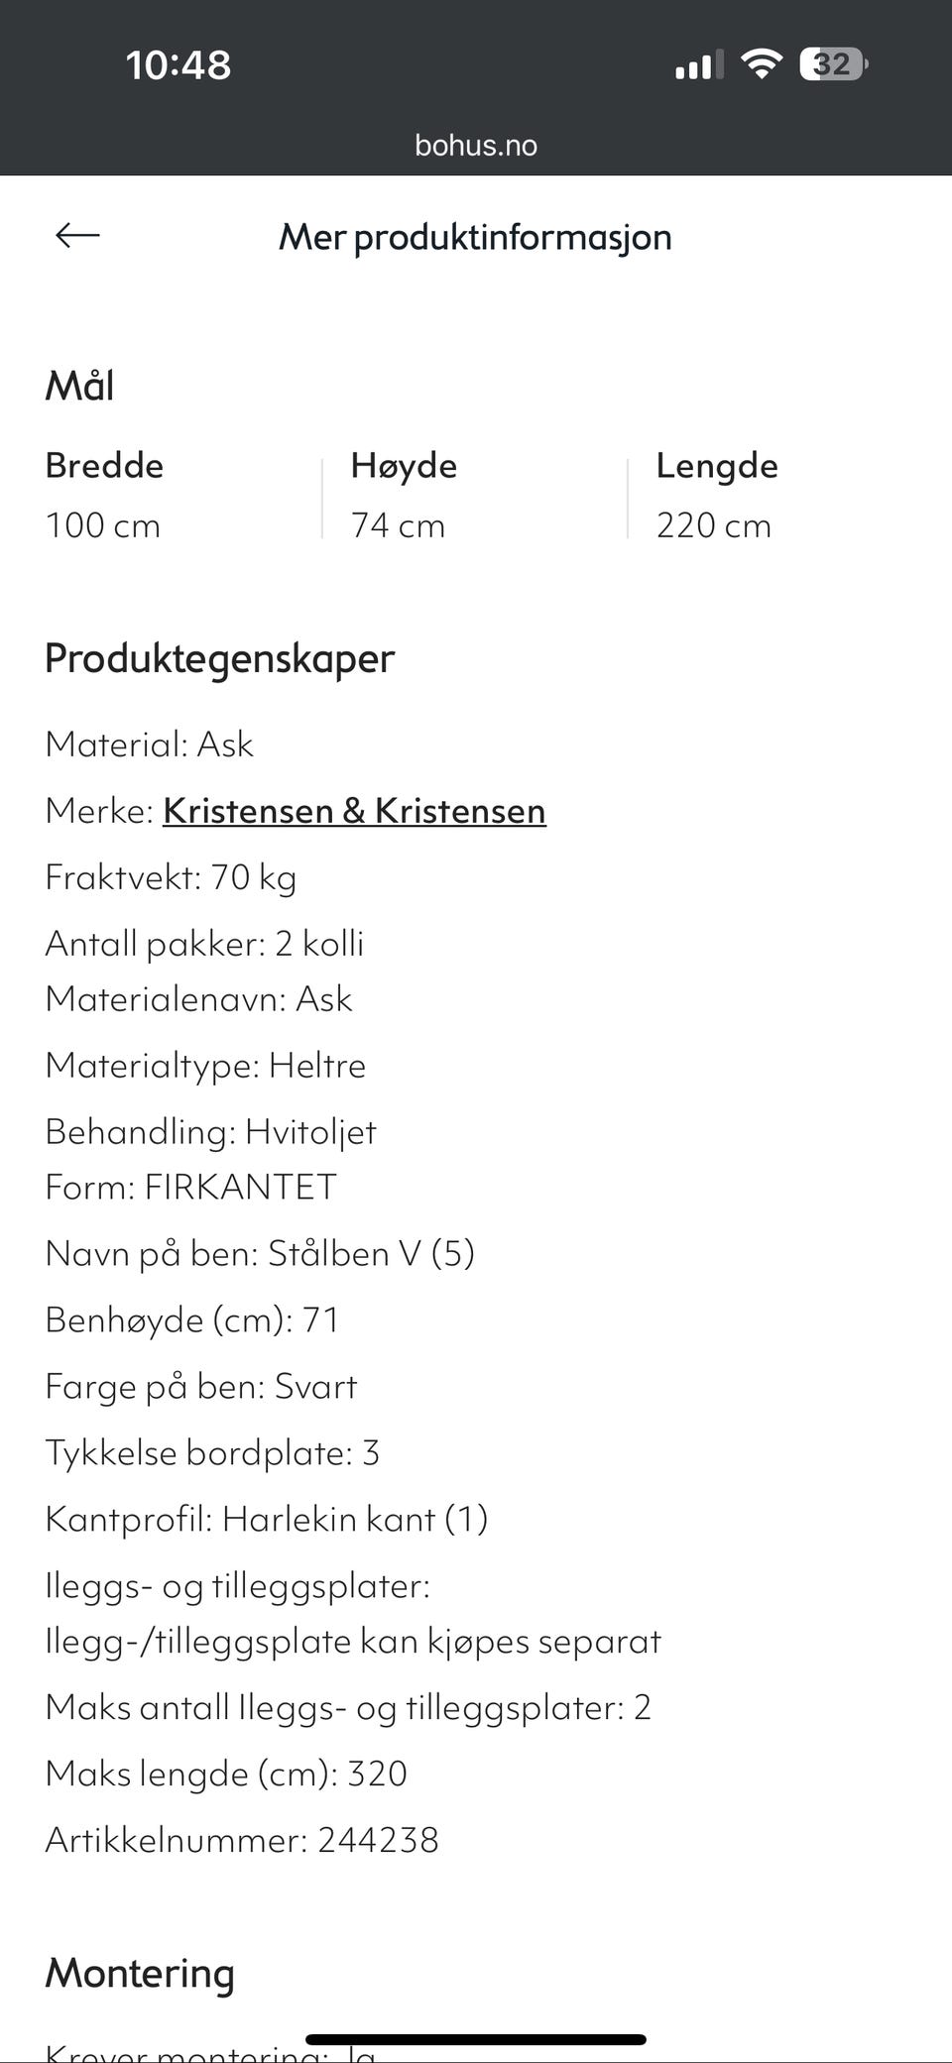This screenshot has height=2063, width=952.
Task: Tap the battery indicator showing 32
Action: click(829, 64)
